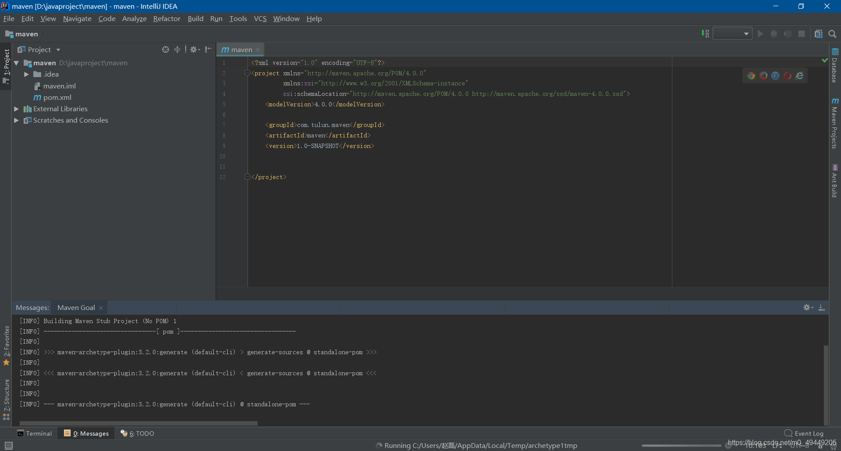
Task: Open the 6: TODO tool window
Action: 137,433
